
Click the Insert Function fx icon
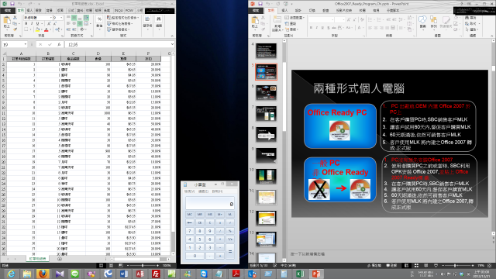(59, 45)
